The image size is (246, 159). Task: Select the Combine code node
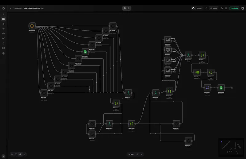[202, 55]
